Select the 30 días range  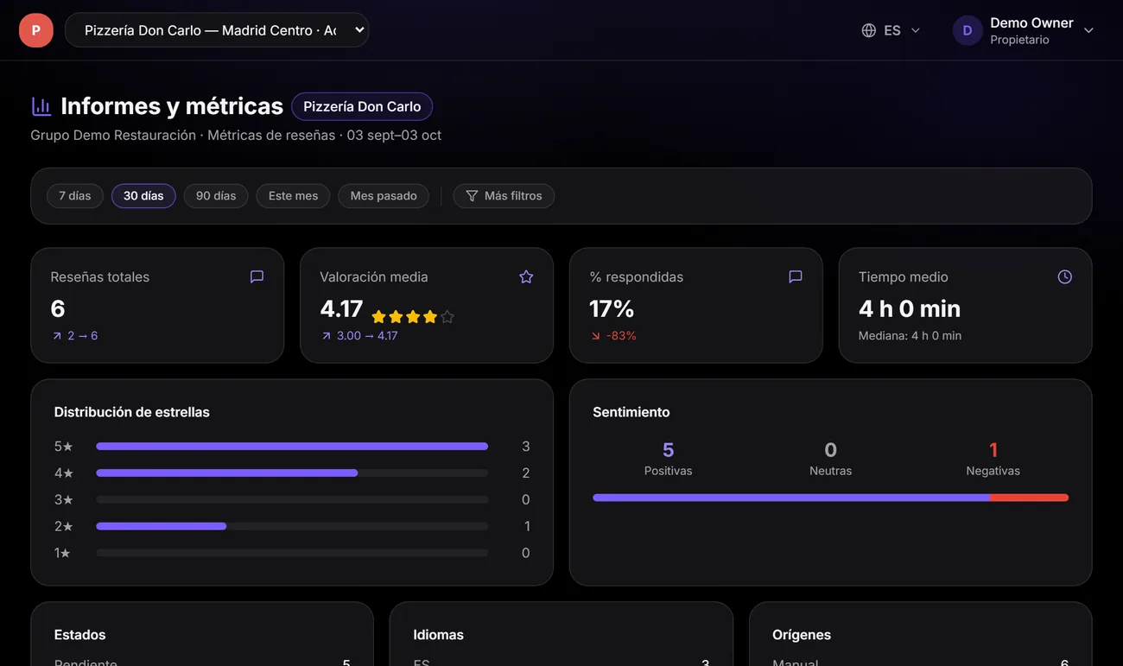click(x=143, y=196)
